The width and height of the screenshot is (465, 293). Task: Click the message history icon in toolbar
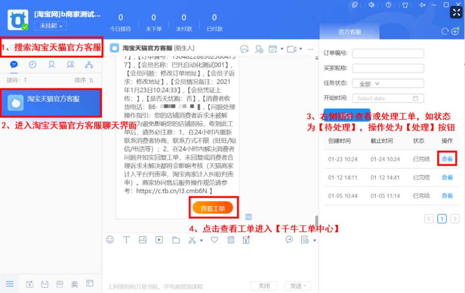point(305,240)
